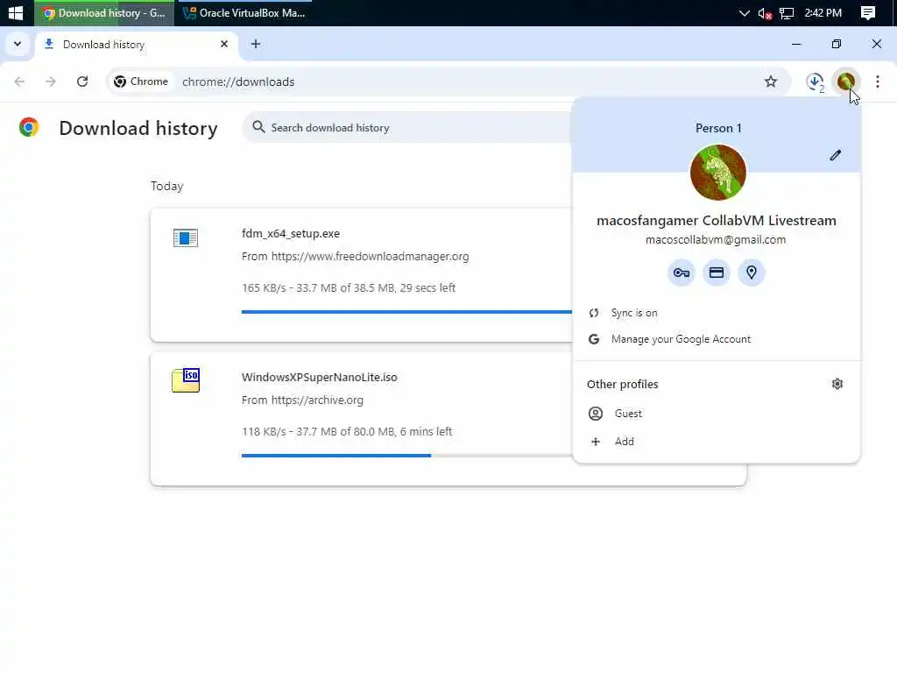Click the ISO file icon
This screenshot has height=673, width=897.
[186, 380]
